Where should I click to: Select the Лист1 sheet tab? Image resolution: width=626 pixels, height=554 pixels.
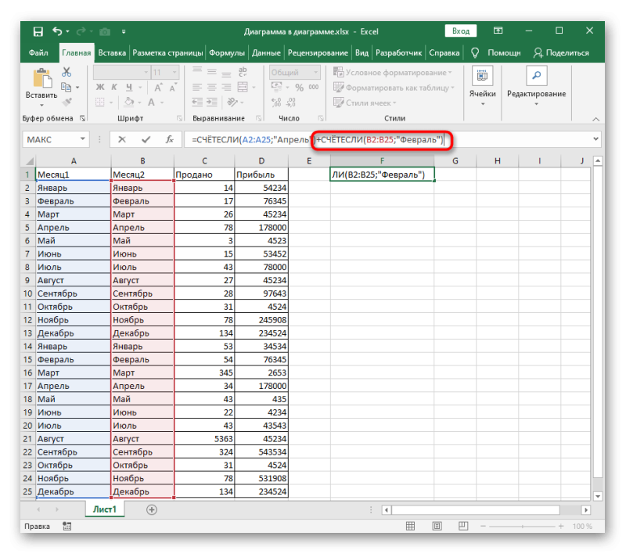click(x=105, y=509)
